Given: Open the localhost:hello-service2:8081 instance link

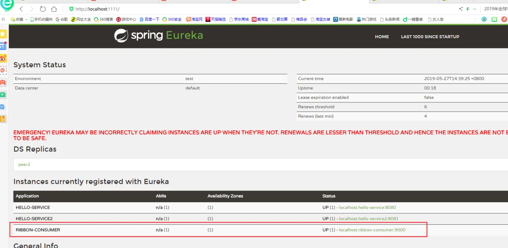Looking at the screenshot, I should click(369, 219).
